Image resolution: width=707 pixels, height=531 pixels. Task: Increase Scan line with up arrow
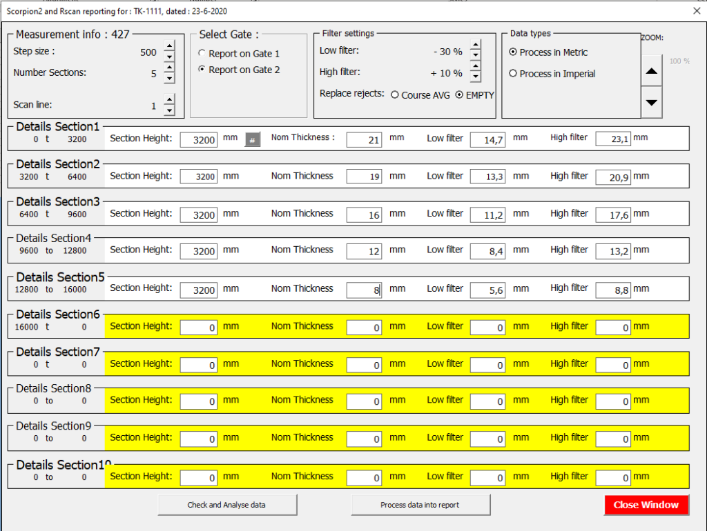click(x=169, y=99)
